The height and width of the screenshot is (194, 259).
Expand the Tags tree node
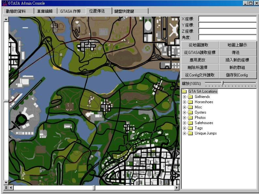[185, 128]
